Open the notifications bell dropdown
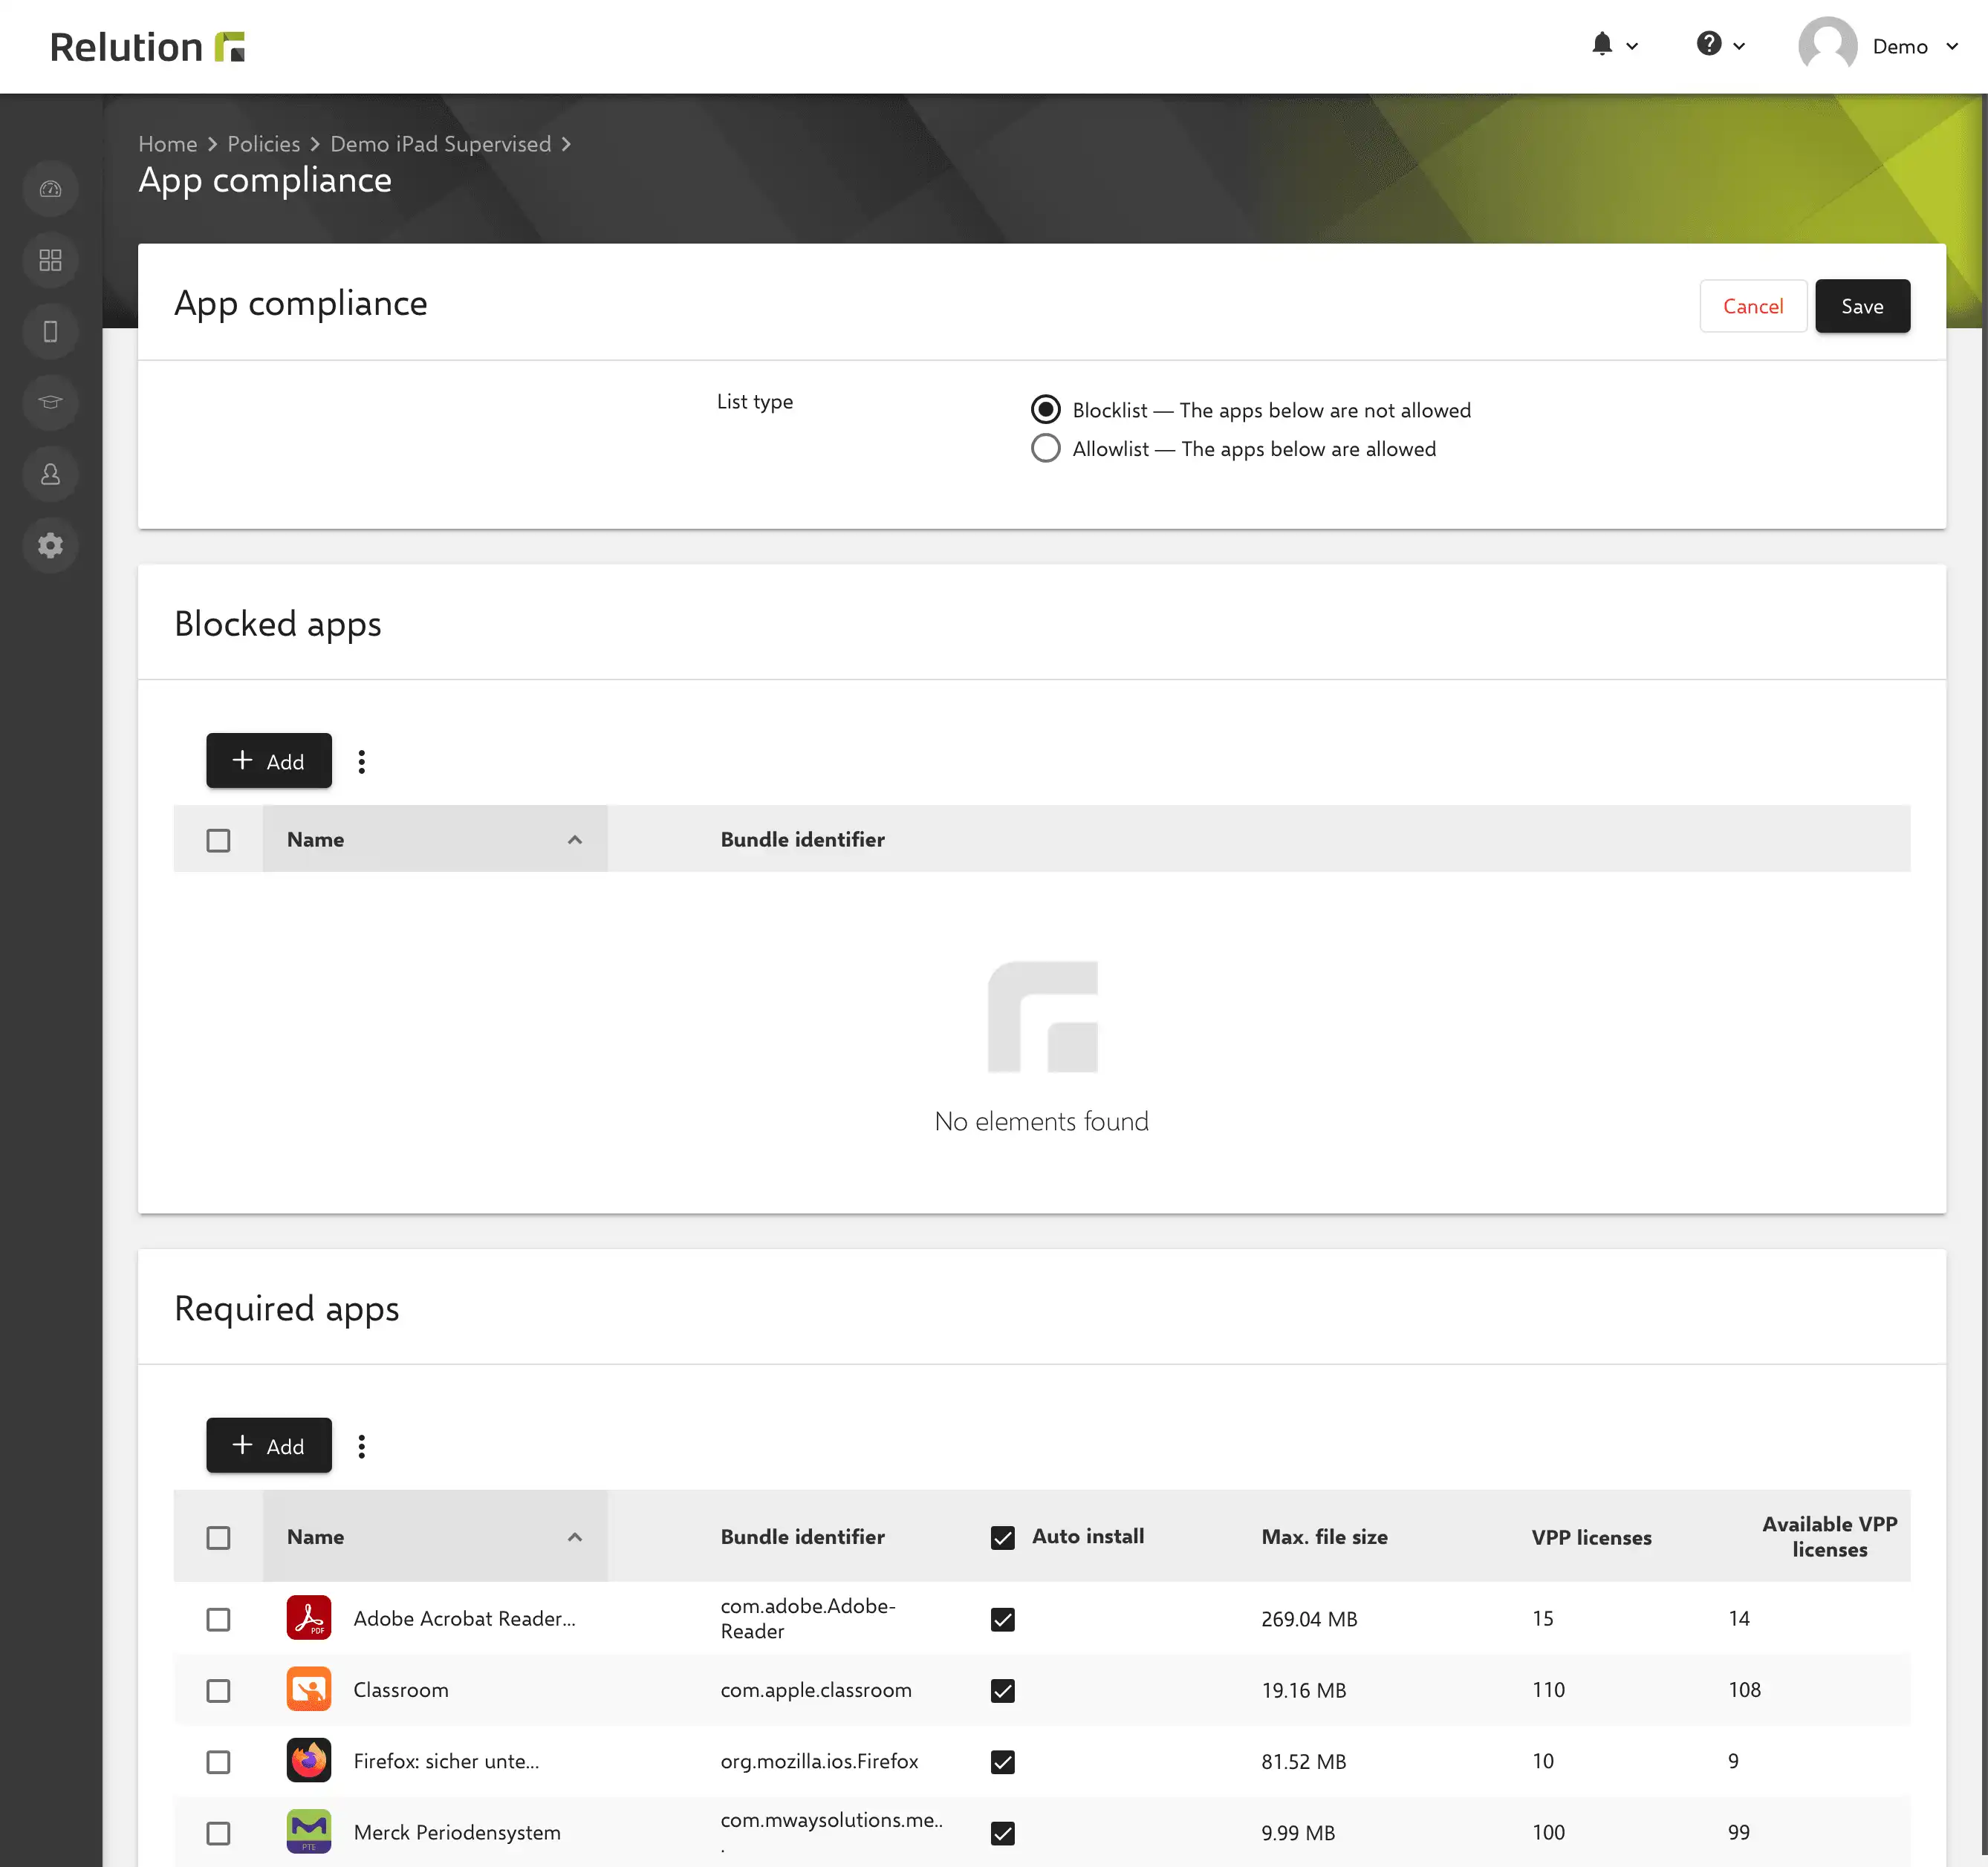Screen dimensions: 1988x1867 1614,45
